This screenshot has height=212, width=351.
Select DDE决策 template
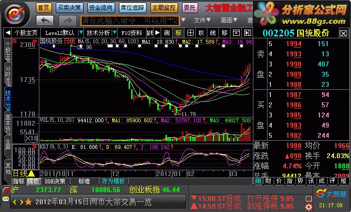point(55,181)
